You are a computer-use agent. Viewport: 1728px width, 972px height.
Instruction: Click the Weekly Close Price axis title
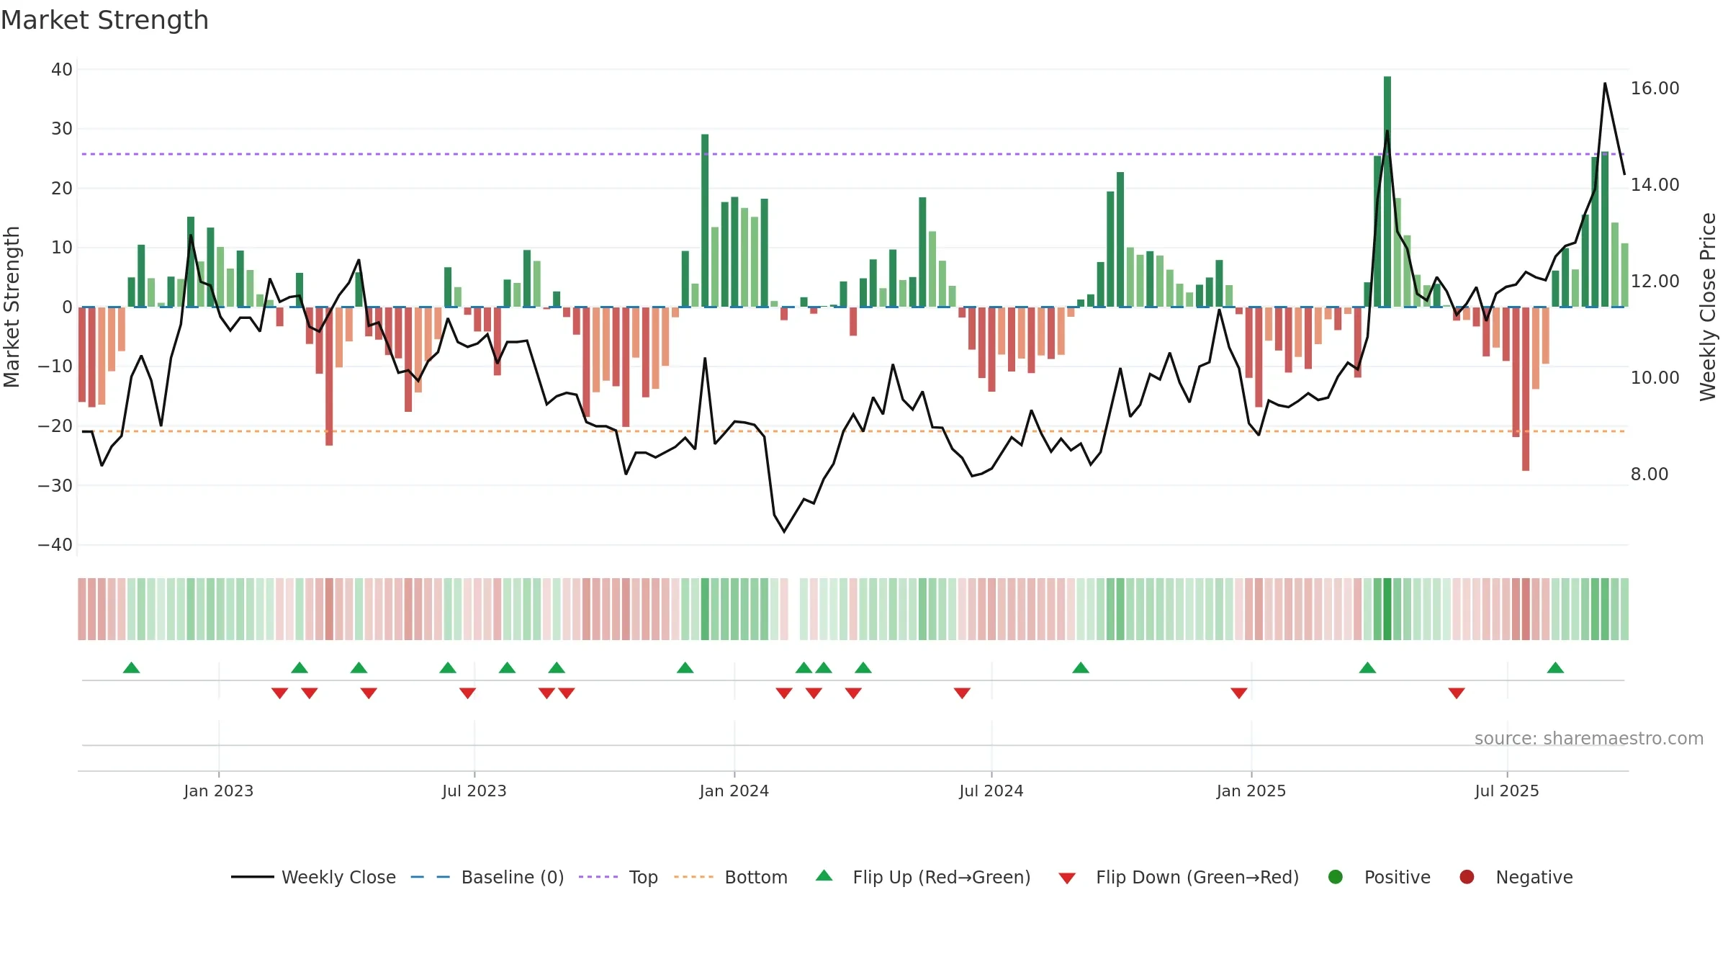(1708, 307)
